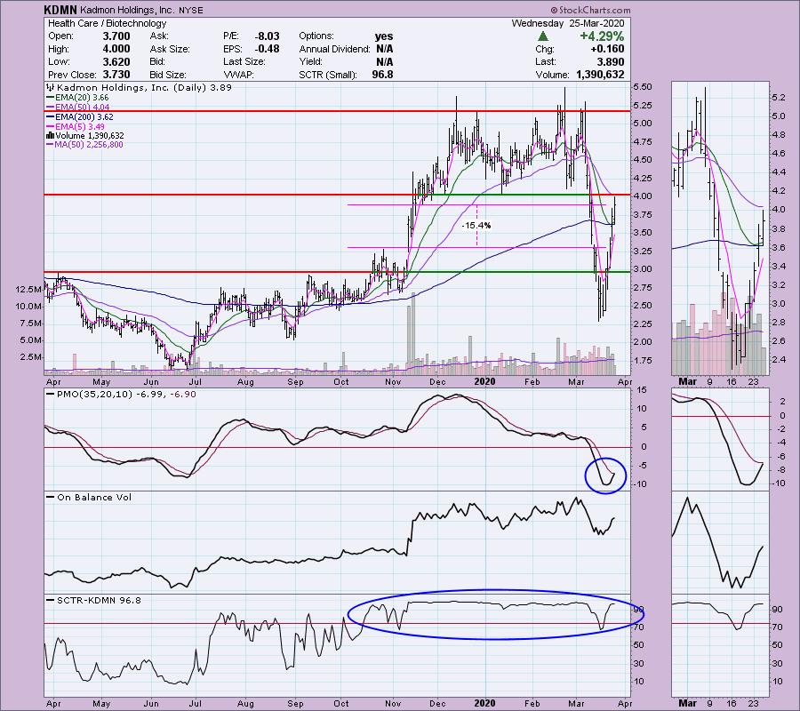Click the Open value 3.700
800x711 pixels.
[116, 36]
